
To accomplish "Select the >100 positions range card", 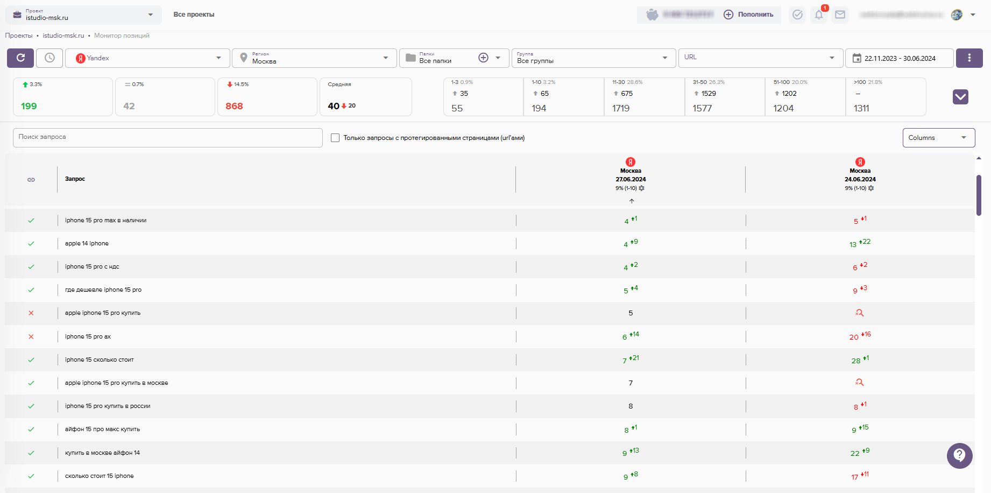I will tap(886, 97).
